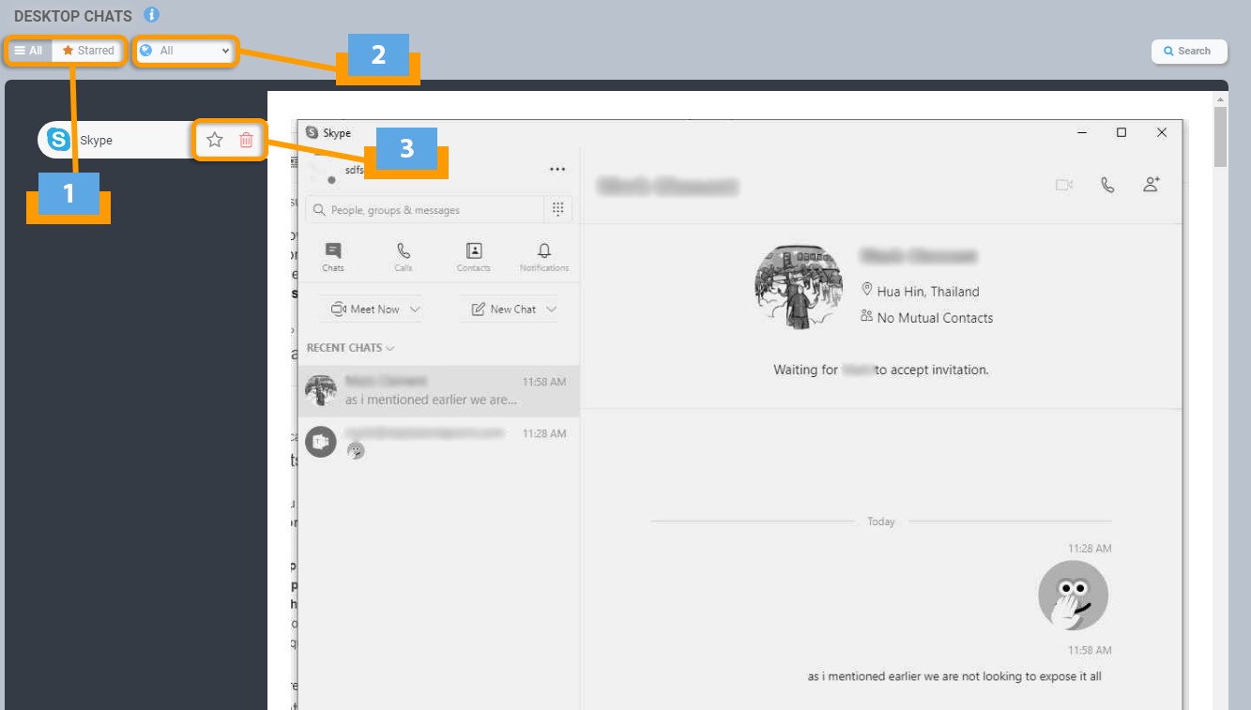1251x710 pixels.
Task: Click the New Chat button
Action: click(503, 310)
